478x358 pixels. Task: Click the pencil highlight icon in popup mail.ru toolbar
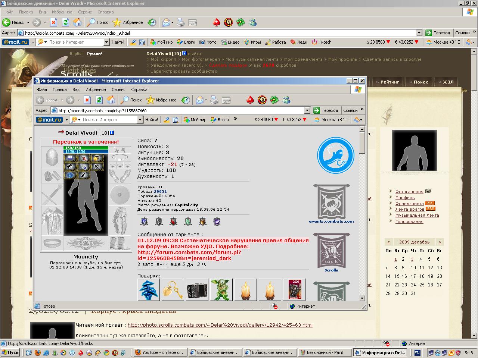pyautogui.click(x=167, y=120)
